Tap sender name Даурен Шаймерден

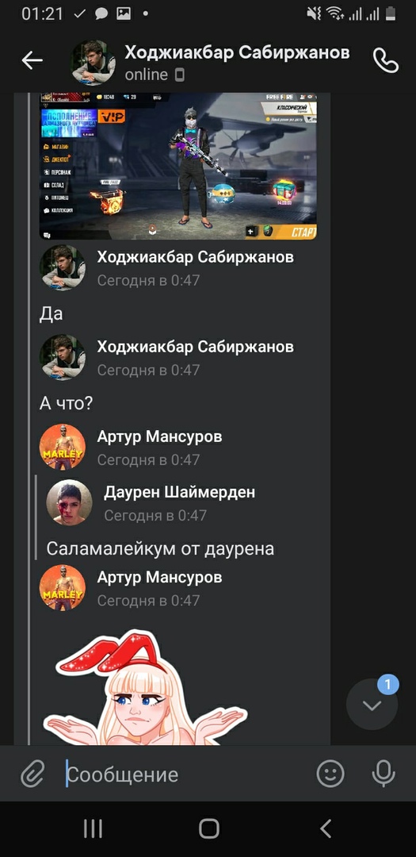(180, 493)
